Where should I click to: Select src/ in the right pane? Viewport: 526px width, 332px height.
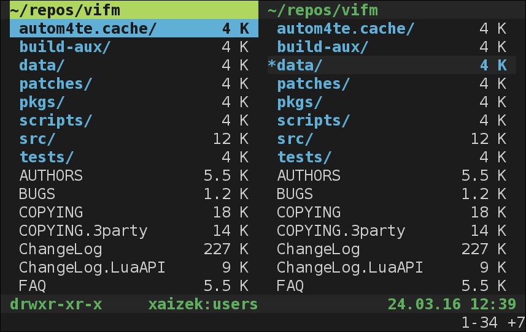click(392, 139)
